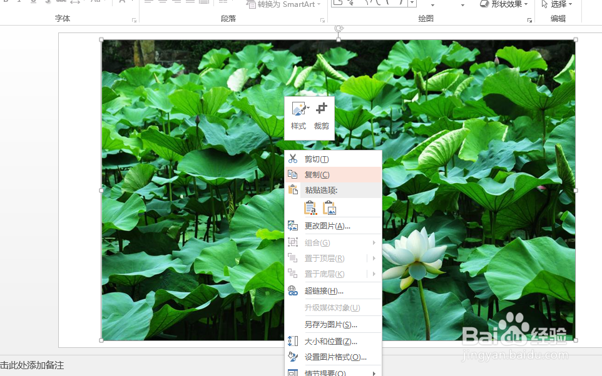Click the top-right sizing handle of picture
Screen dimensions: 602x376
tap(576, 40)
